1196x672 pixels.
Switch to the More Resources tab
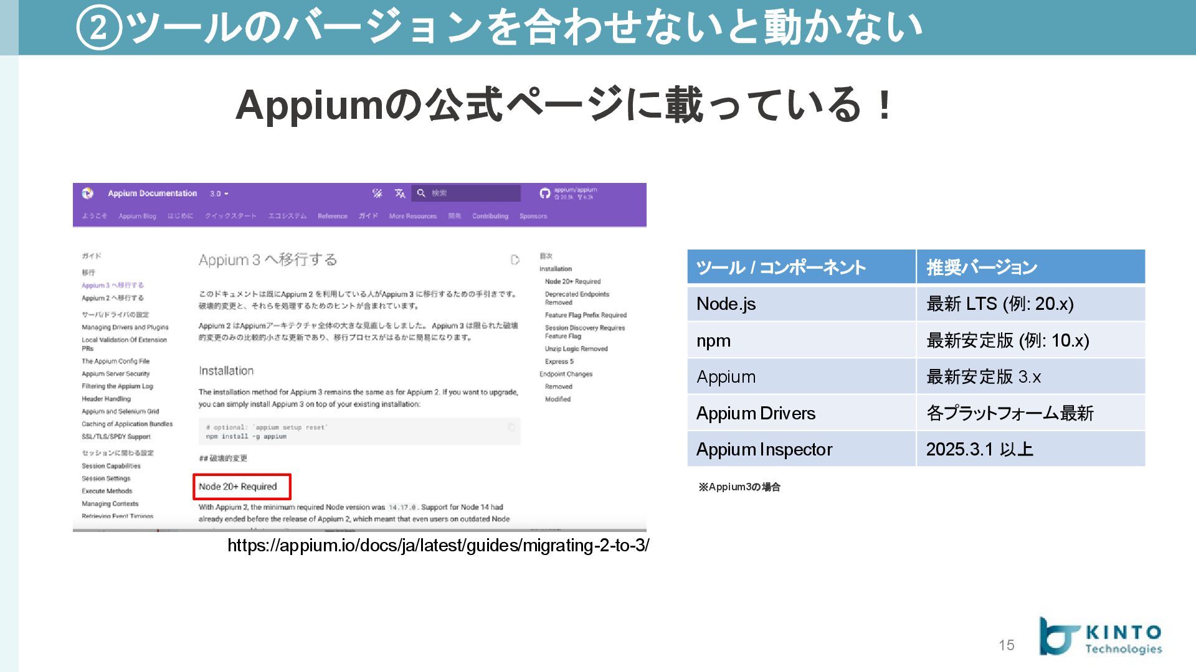pyautogui.click(x=412, y=217)
